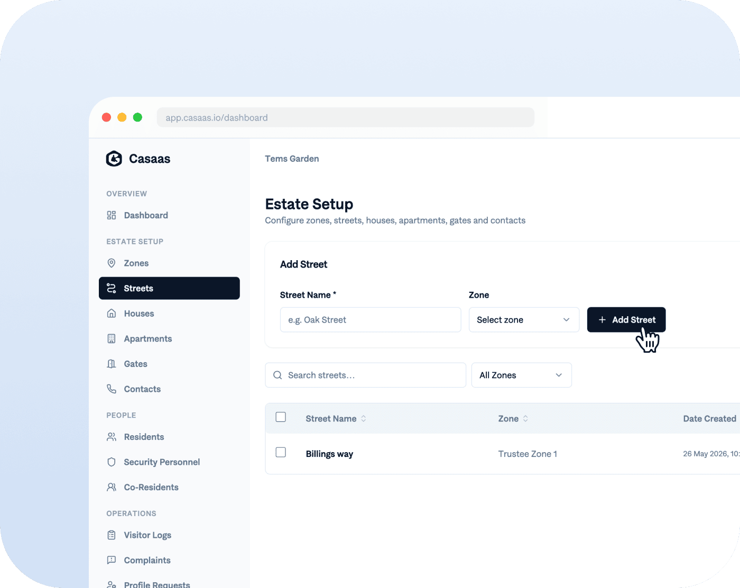Click the Estate Setup heading
This screenshot has width=740, height=588.
(x=309, y=204)
